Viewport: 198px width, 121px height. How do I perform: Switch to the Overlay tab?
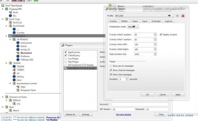pos(113,21)
